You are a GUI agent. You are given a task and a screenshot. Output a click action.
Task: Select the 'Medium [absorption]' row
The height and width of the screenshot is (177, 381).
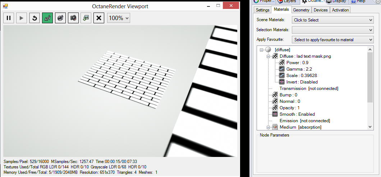point(300,127)
